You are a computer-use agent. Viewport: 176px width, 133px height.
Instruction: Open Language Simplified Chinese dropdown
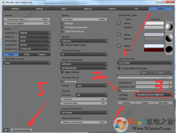(154, 95)
